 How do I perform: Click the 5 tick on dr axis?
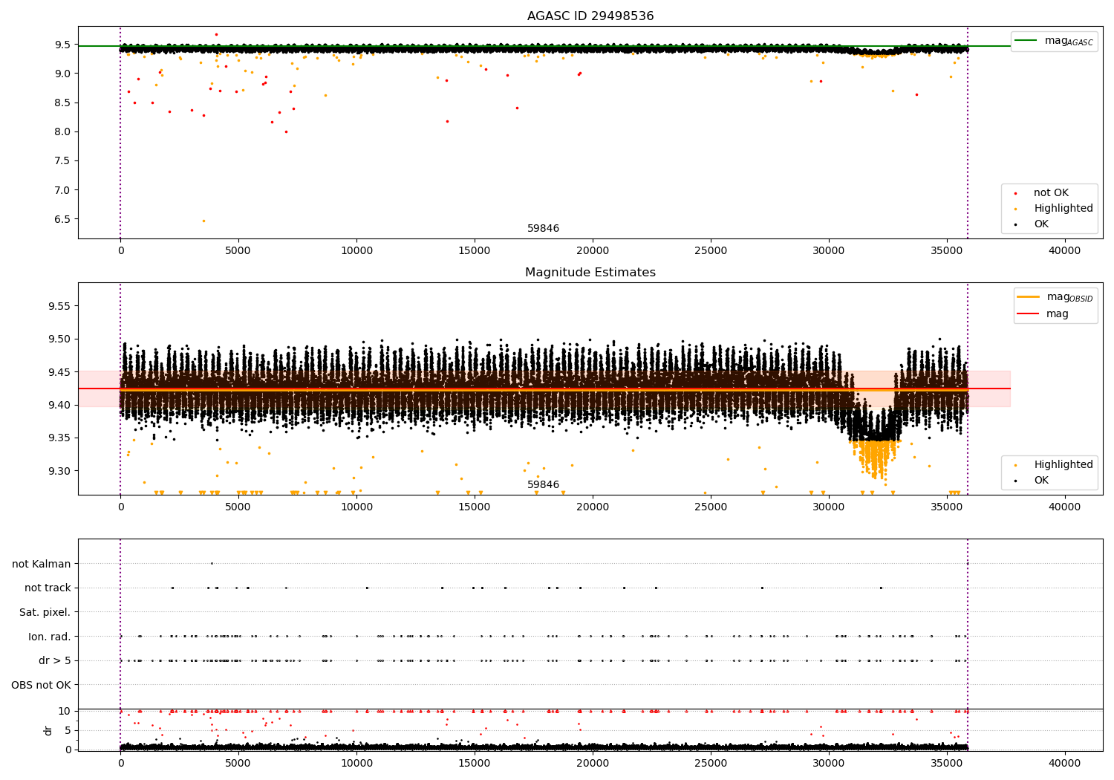coord(68,730)
